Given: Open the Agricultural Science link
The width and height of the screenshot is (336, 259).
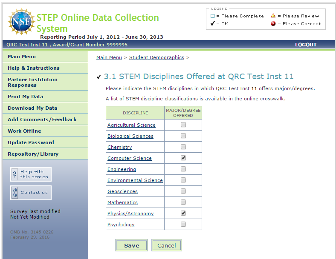Looking at the screenshot, I should (131, 125).
